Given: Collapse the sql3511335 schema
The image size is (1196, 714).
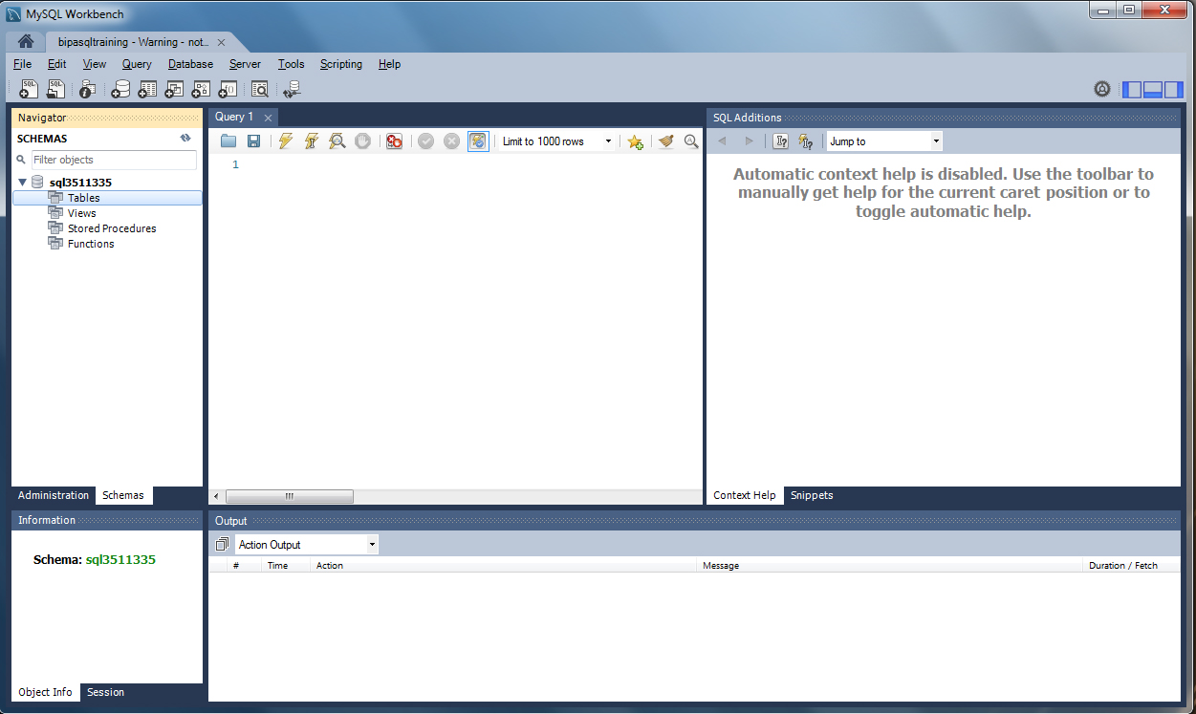Looking at the screenshot, I should 22,182.
